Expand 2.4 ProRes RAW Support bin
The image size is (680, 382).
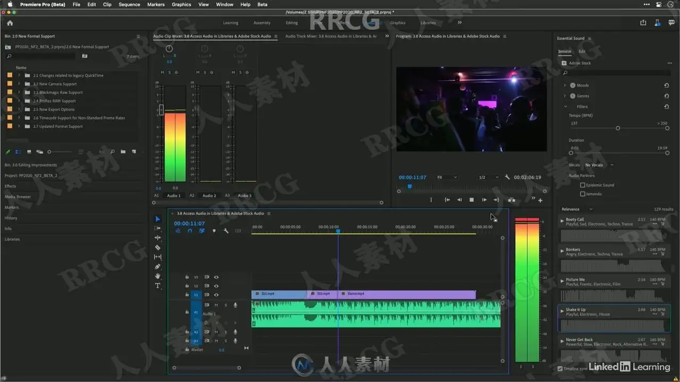[19, 101]
